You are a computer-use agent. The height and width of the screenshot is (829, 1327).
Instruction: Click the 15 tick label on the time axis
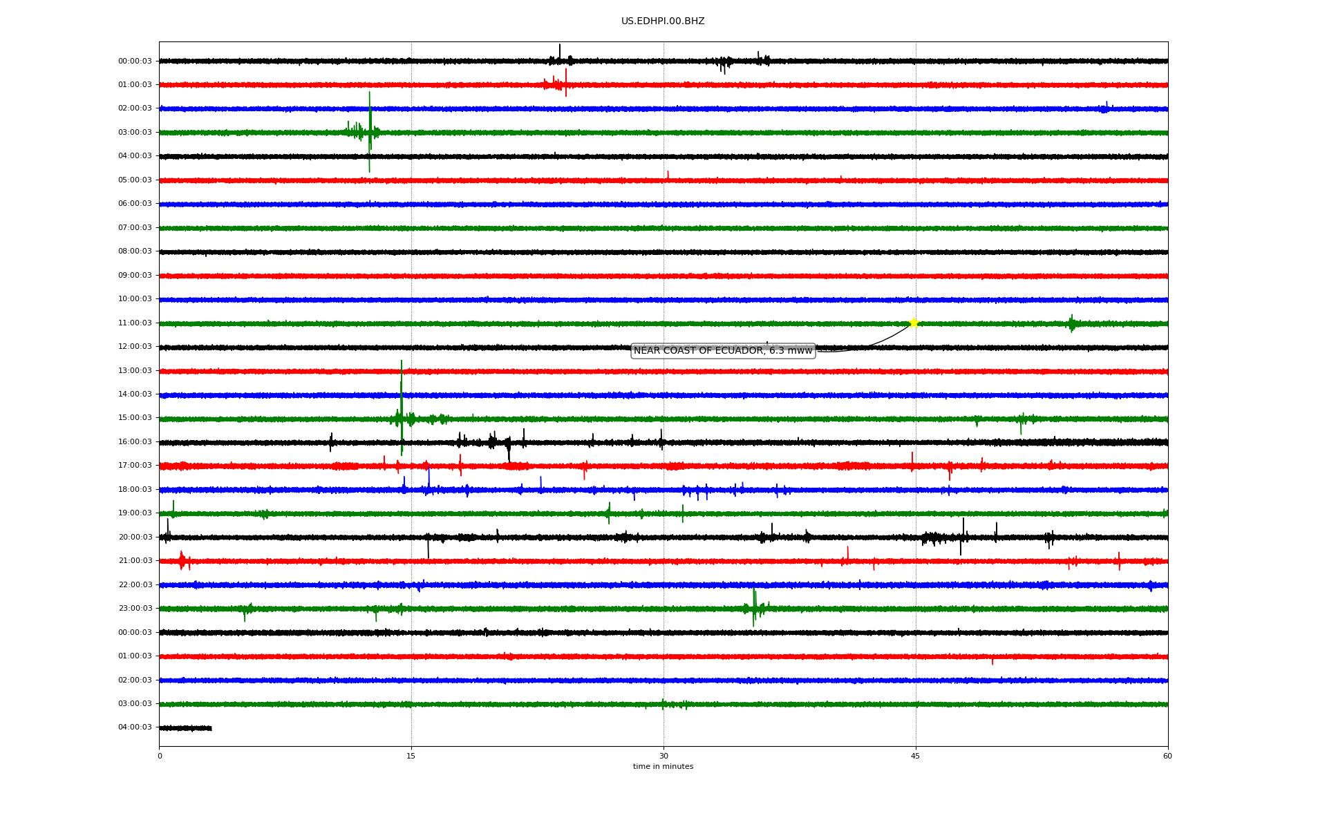[411, 756]
